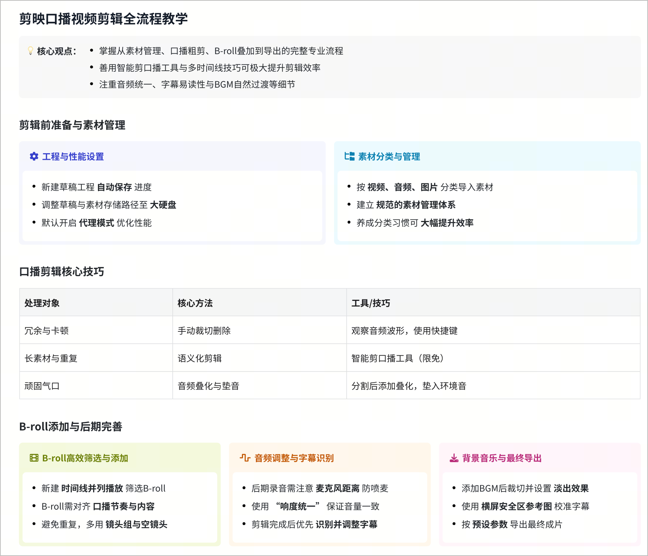Click the line 使用 横屏安全区参考图 校准字幕

coord(525,506)
